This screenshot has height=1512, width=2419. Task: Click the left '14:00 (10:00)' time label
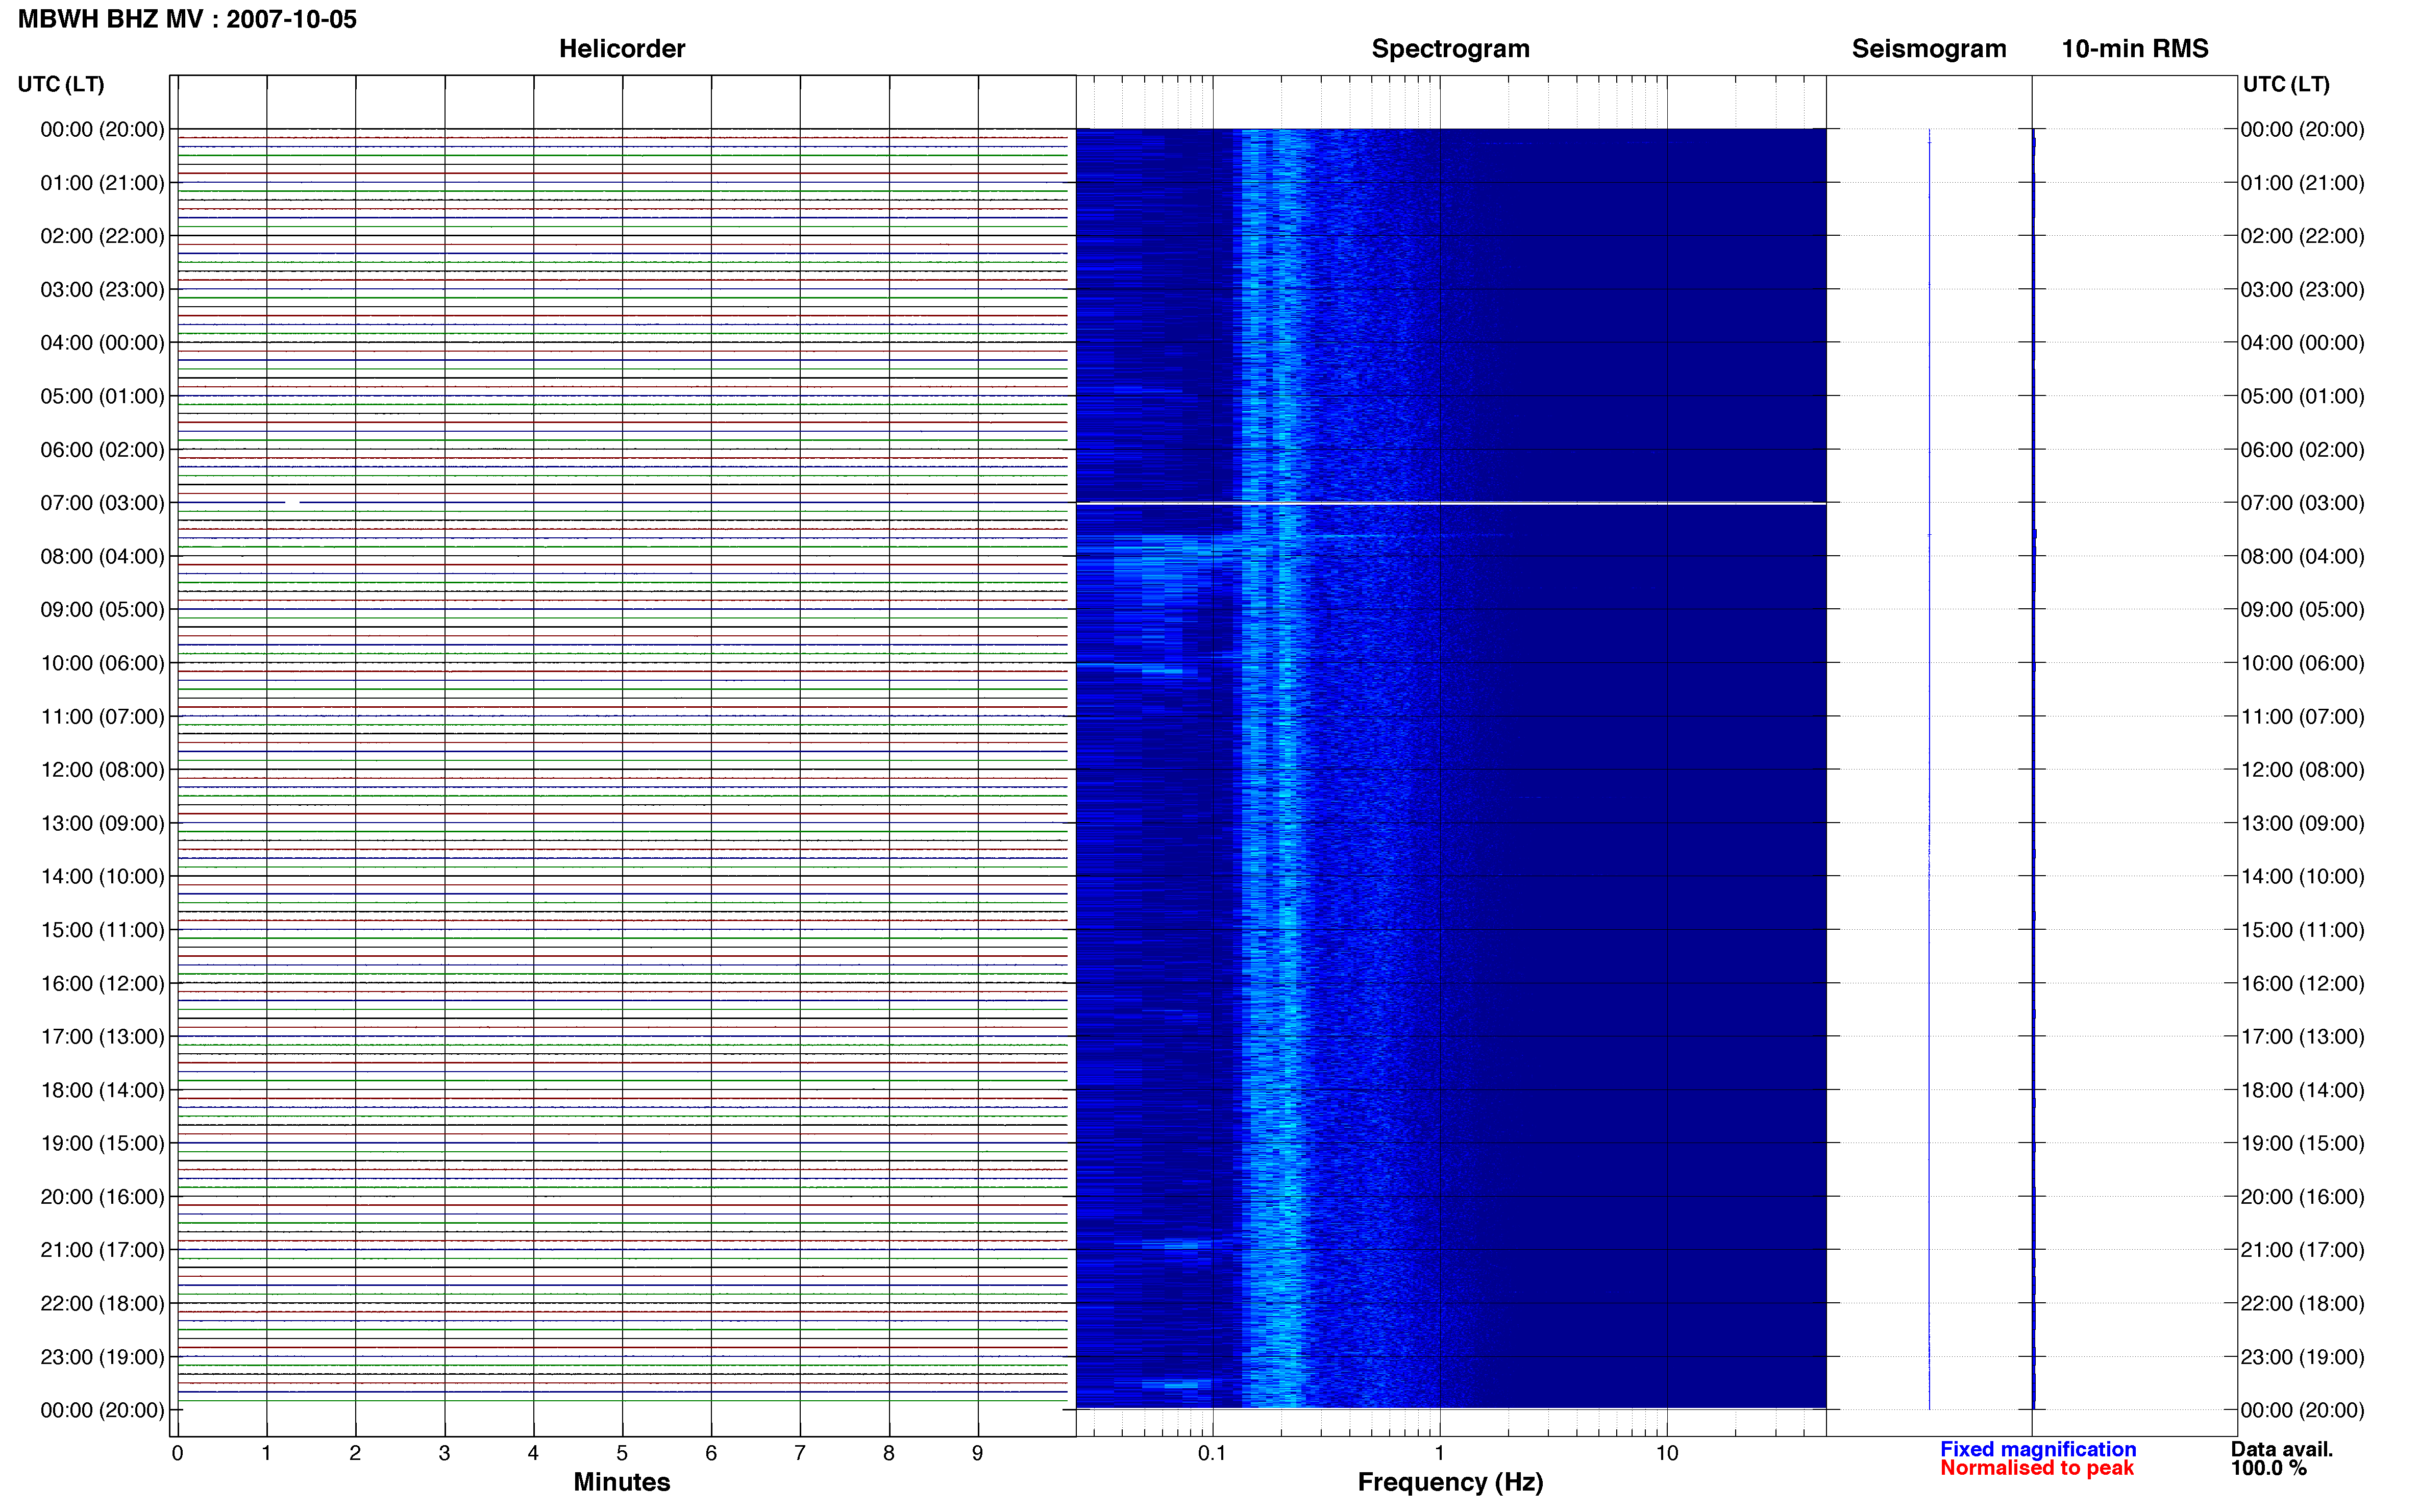[x=102, y=877]
